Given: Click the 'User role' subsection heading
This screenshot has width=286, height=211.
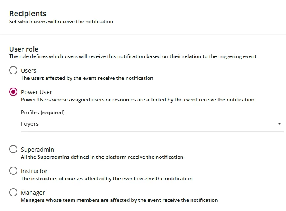Looking at the screenshot, I should pos(24,49).
